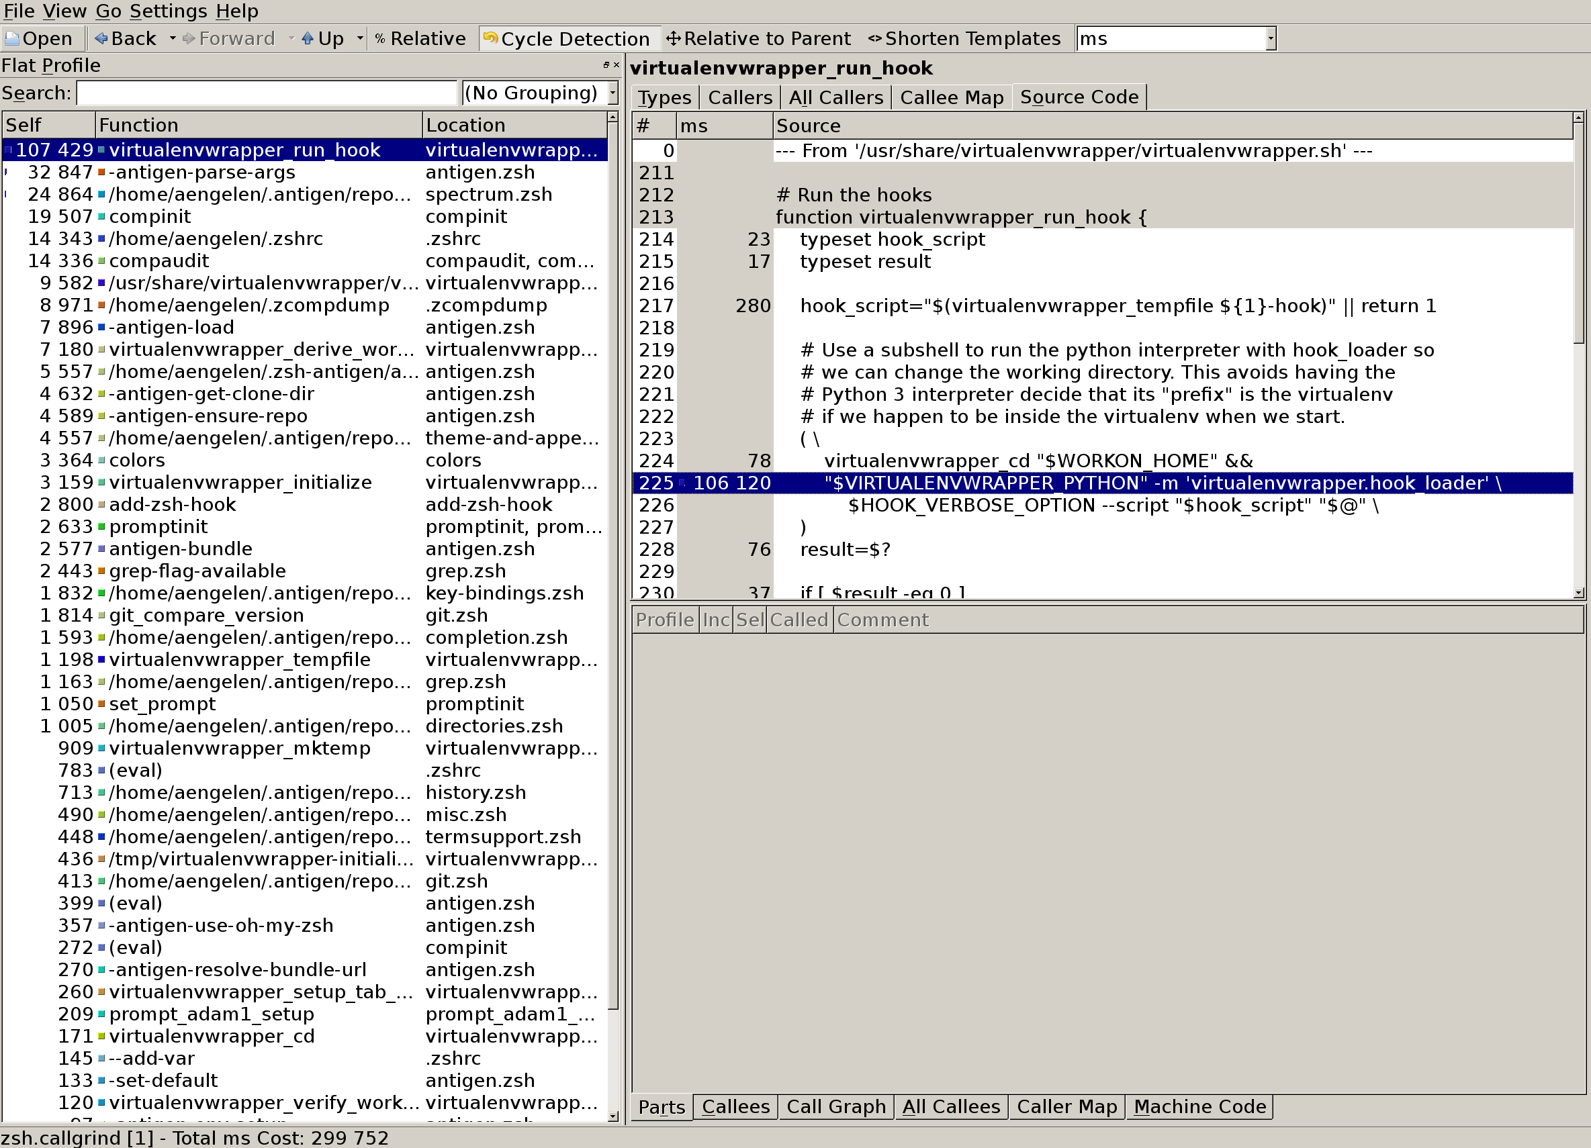Select source line 224 virtualenvwrapper_cd call
Viewport: 1591px width, 1148px height.
pos(1103,461)
